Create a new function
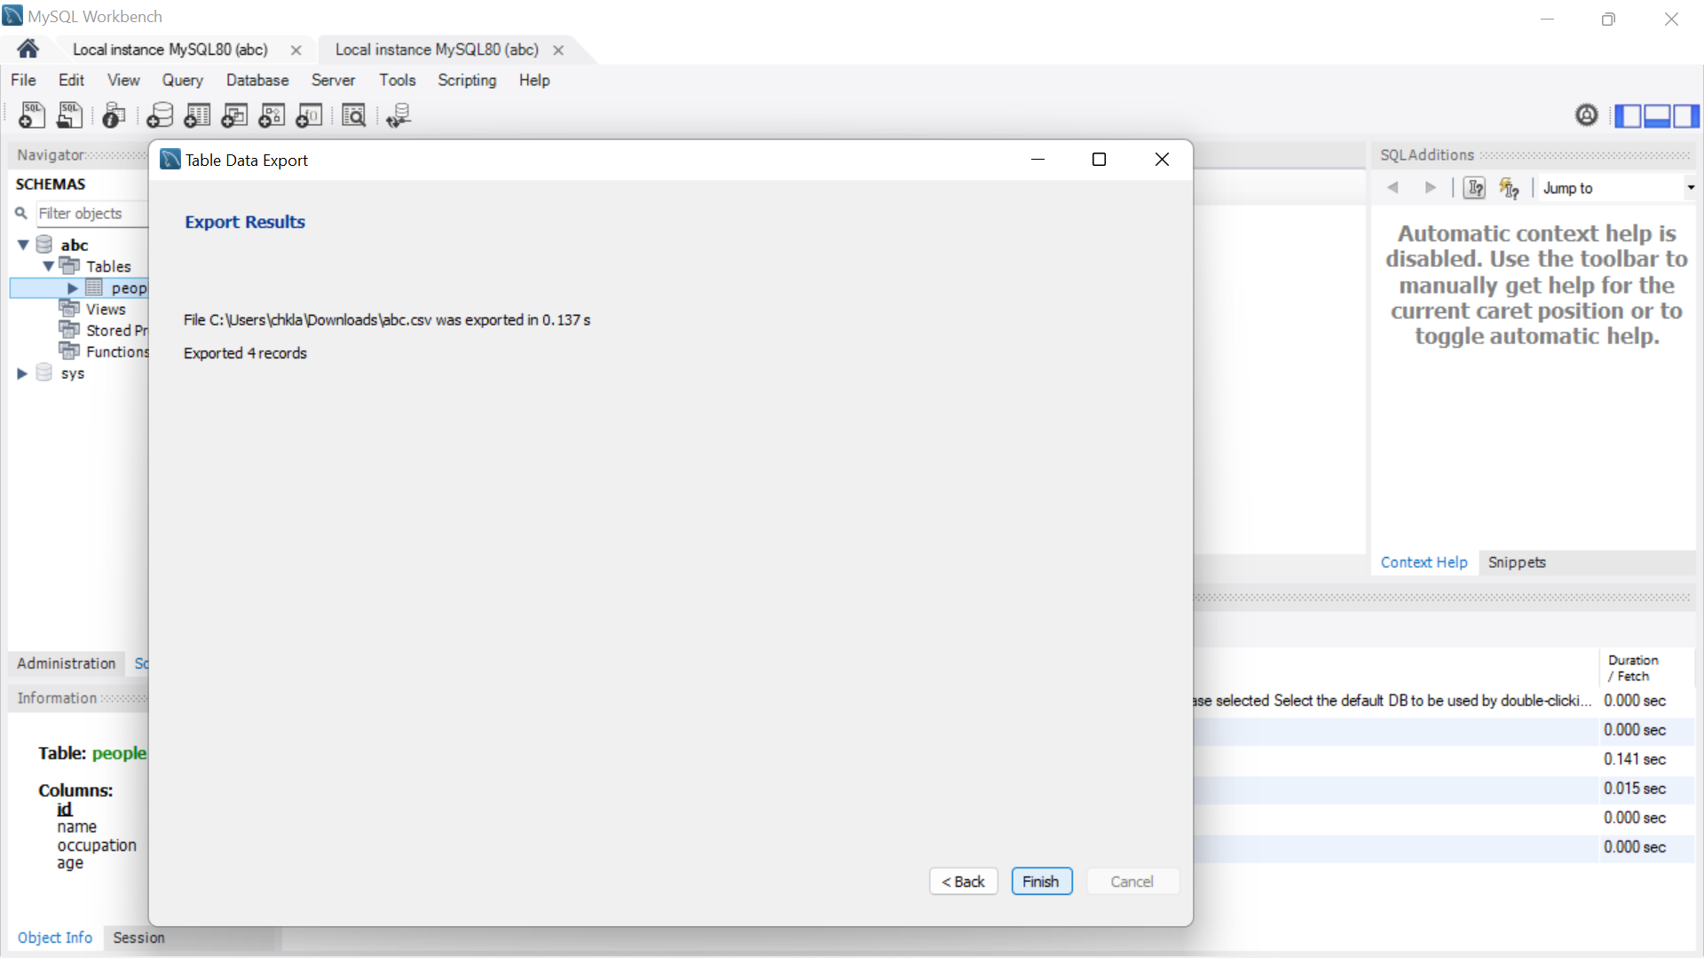Viewport: 1704px width, 958px height. [x=309, y=115]
